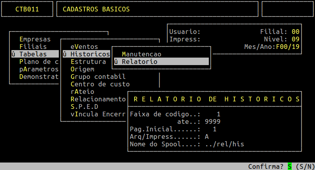Choose eVentos from the Tabelas submenu
This screenshot has height=170, width=315.
(84, 47)
